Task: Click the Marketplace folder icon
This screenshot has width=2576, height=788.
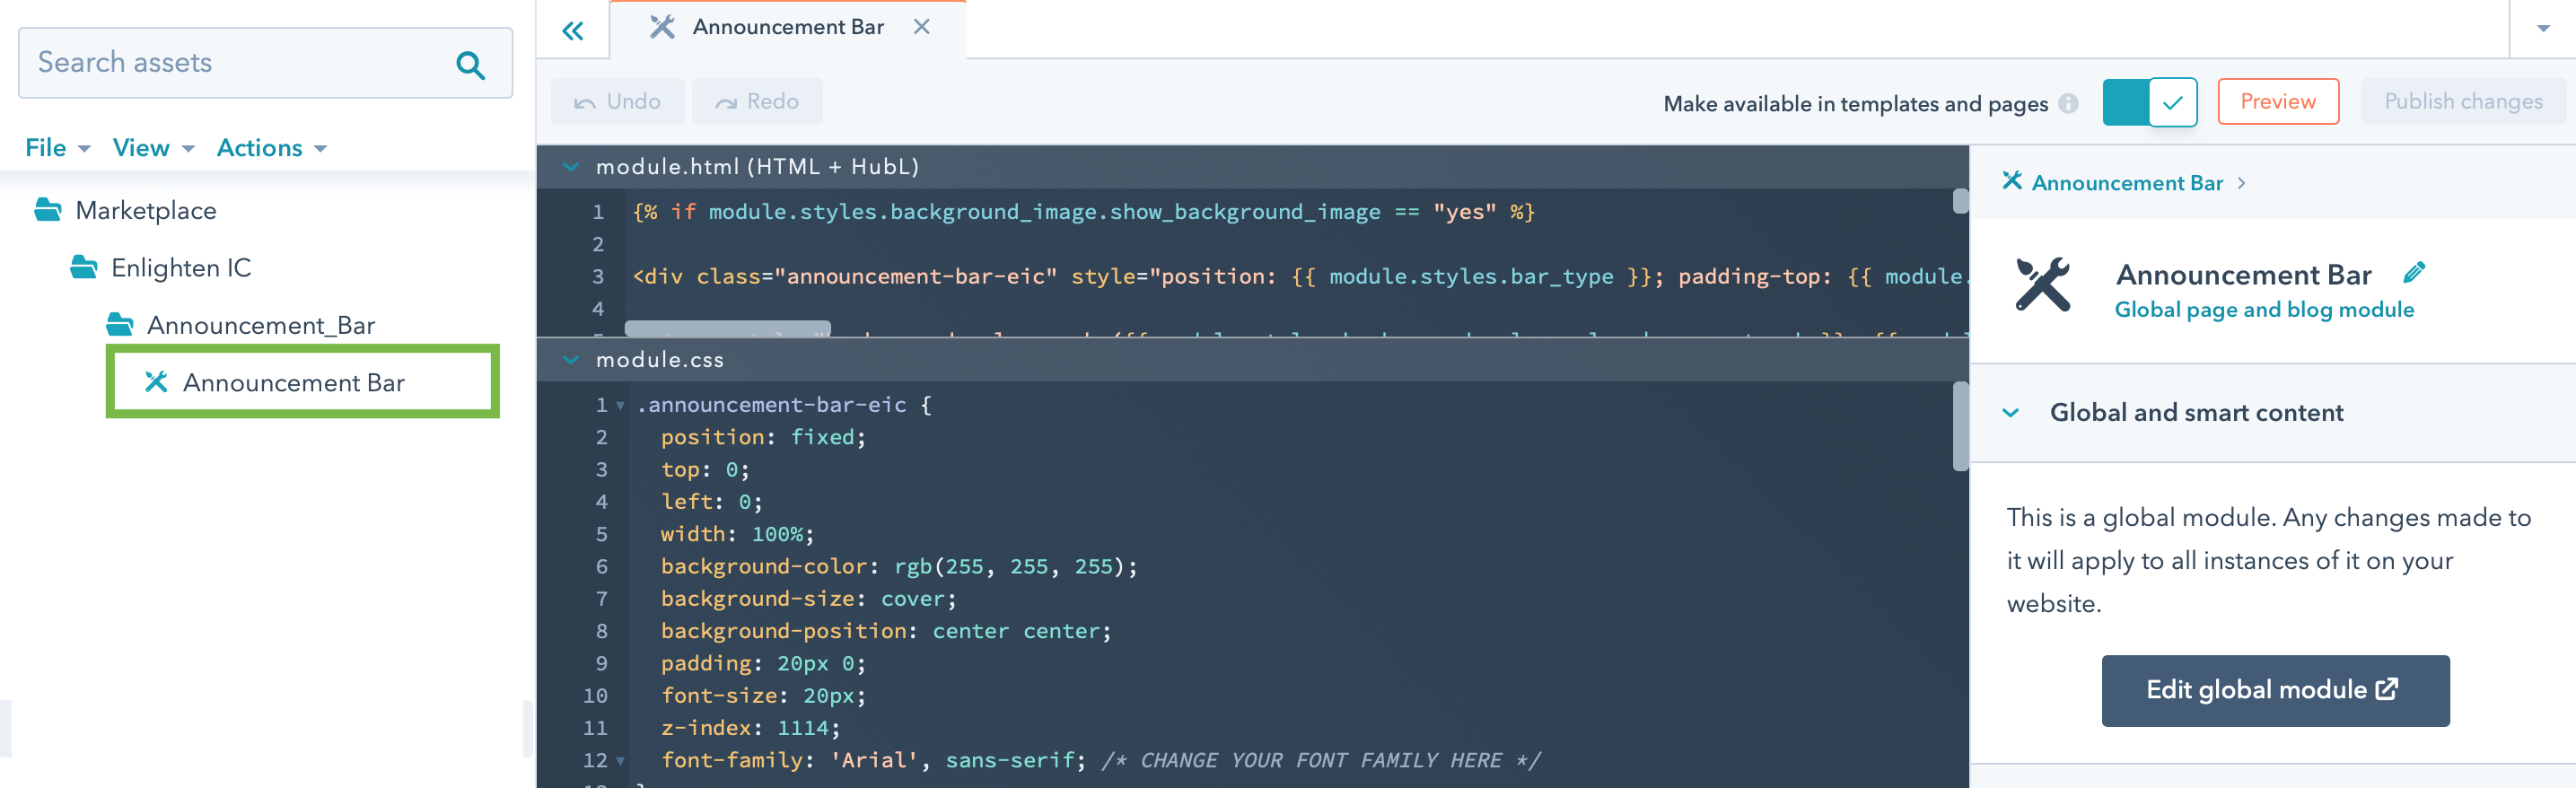Action: click(47, 210)
